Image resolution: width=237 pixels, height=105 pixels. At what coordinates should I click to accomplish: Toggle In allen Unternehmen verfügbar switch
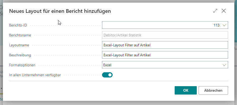(x=107, y=75)
